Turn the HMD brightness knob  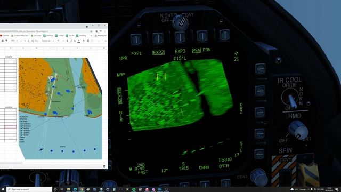(x=298, y=130)
